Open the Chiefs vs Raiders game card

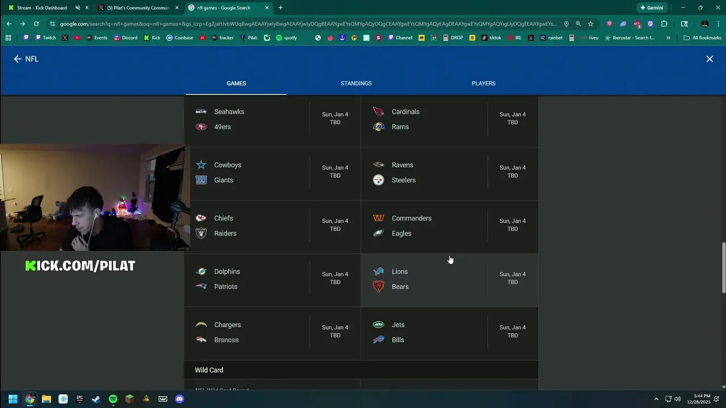click(272, 226)
